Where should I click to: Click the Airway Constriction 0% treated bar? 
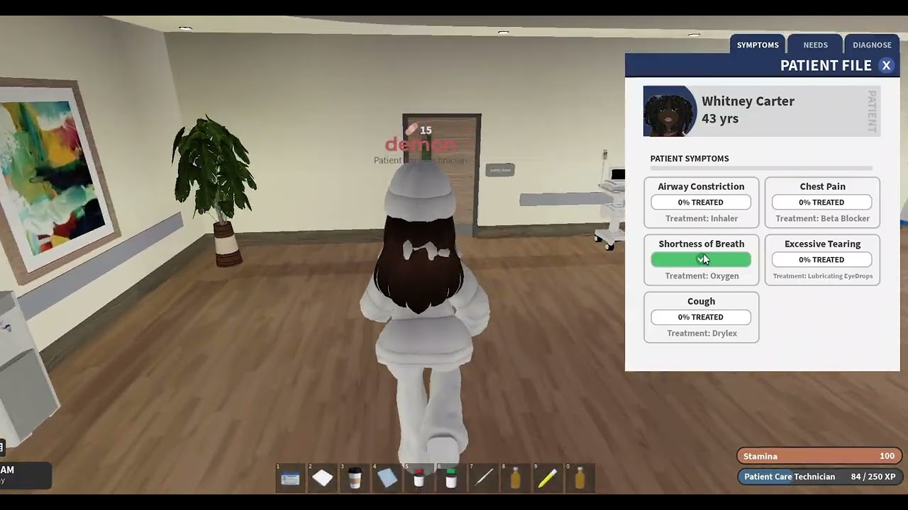[x=701, y=202]
